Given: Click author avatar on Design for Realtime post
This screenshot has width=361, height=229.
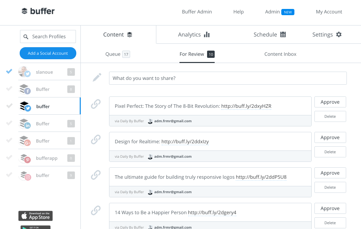Looking at the screenshot, I should coord(150,157).
